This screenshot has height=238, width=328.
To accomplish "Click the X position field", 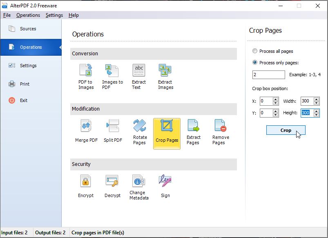I will tap(266, 101).
